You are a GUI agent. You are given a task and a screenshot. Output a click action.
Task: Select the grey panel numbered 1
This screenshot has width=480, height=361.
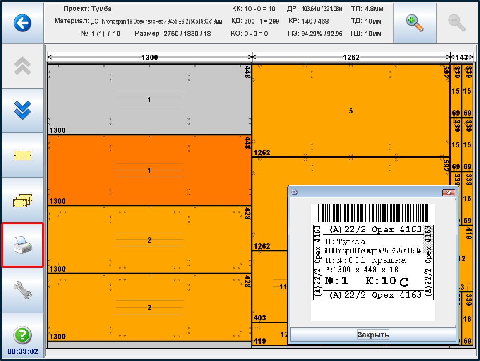[149, 99]
